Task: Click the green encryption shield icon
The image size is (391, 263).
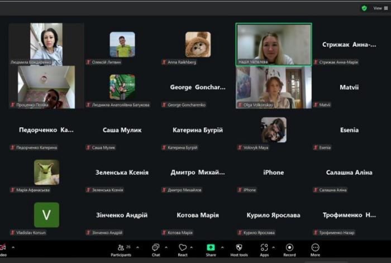Action: coord(364,8)
